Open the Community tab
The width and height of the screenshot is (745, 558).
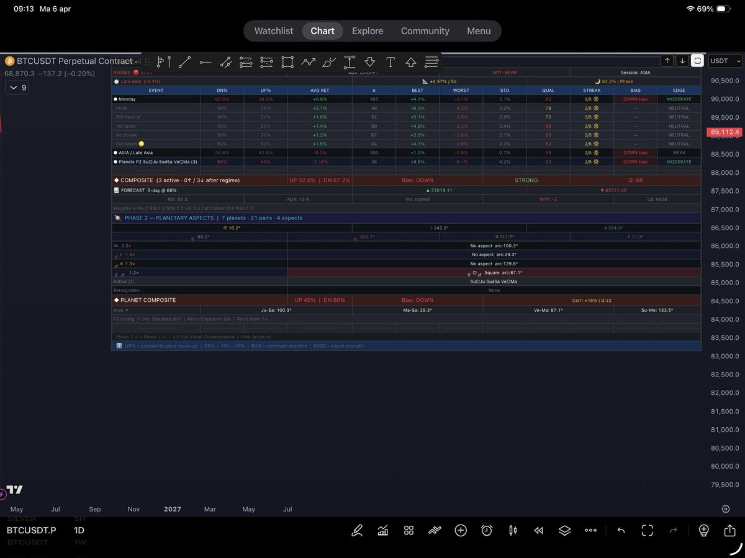tap(425, 31)
